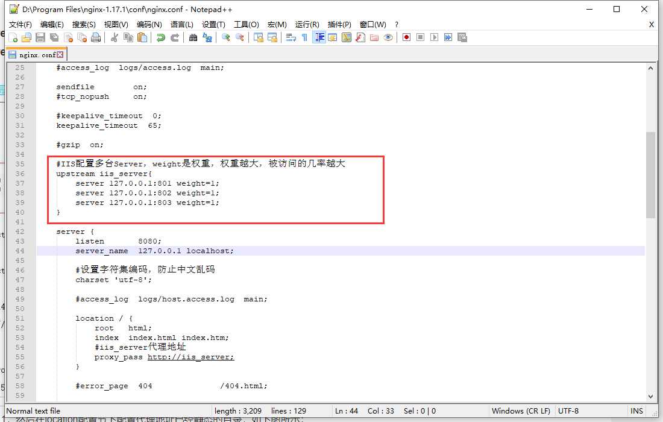
Task: Open the 语言(L) menu
Action: (x=182, y=25)
